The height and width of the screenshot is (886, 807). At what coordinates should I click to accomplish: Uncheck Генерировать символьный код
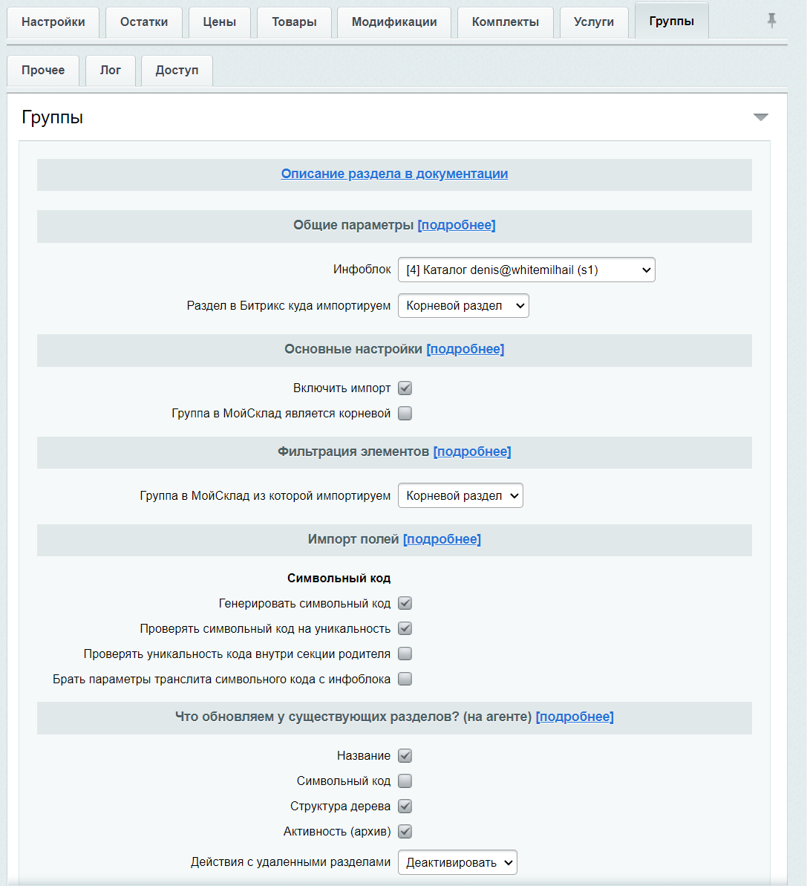(405, 604)
